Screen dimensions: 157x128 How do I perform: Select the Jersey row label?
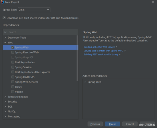pyautogui.click(x=19, y=87)
